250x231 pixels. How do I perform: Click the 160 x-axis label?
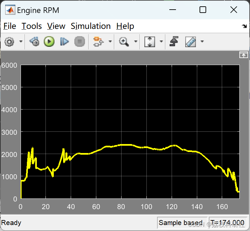tap(222, 207)
